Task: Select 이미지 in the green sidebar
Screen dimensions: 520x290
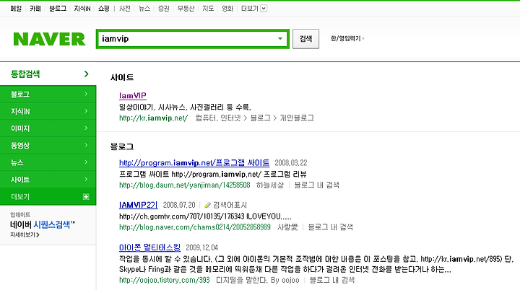Action: [x=48, y=128]
